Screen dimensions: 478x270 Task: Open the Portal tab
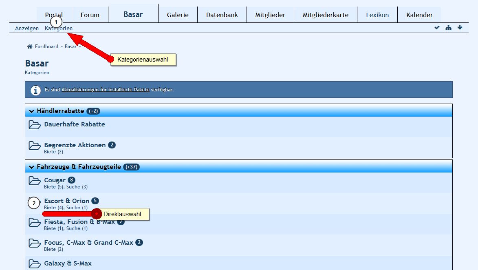click(x=54, y=15)
